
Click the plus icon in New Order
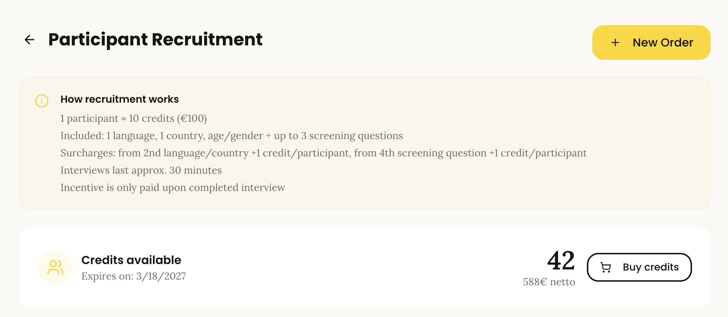[x=615, y=43]
